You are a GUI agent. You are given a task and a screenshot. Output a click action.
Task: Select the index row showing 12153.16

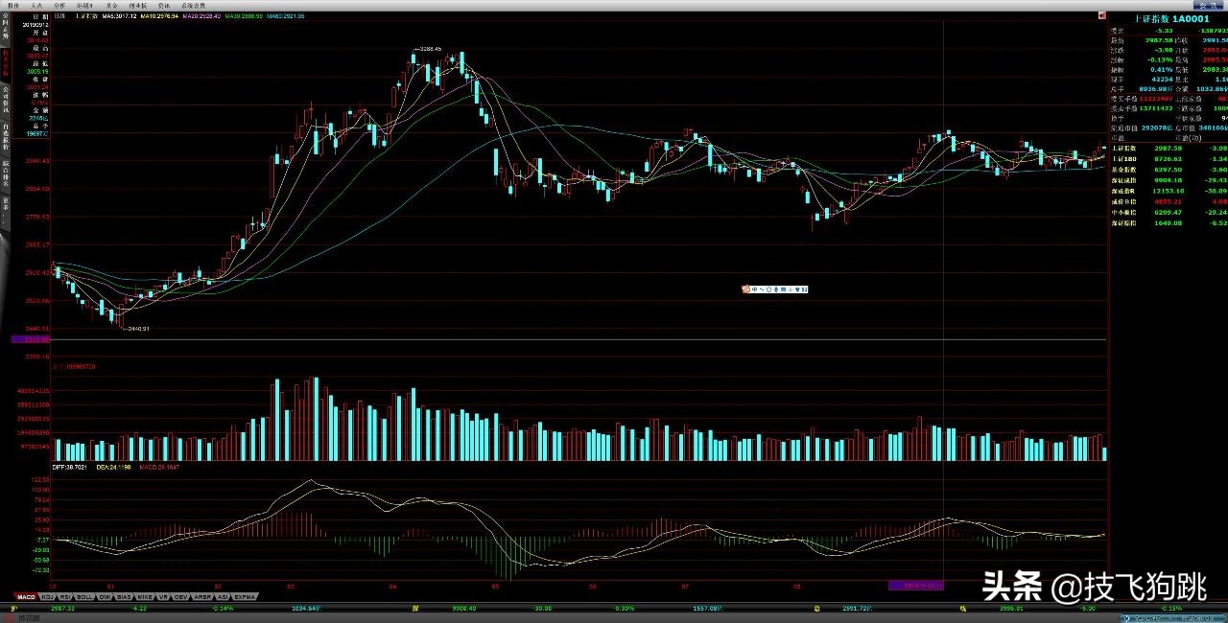tap(1169, 191)
